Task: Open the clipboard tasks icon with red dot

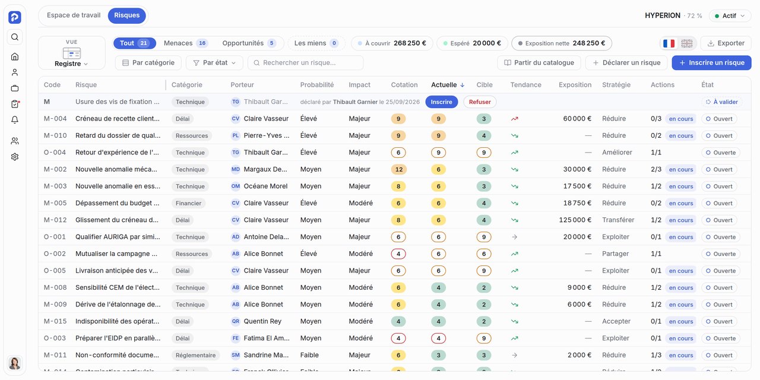Action: (15, 104)
